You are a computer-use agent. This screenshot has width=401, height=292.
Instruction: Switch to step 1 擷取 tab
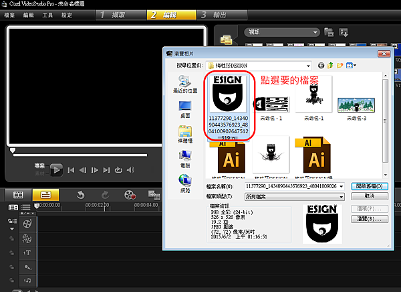(x=121, y=15)
